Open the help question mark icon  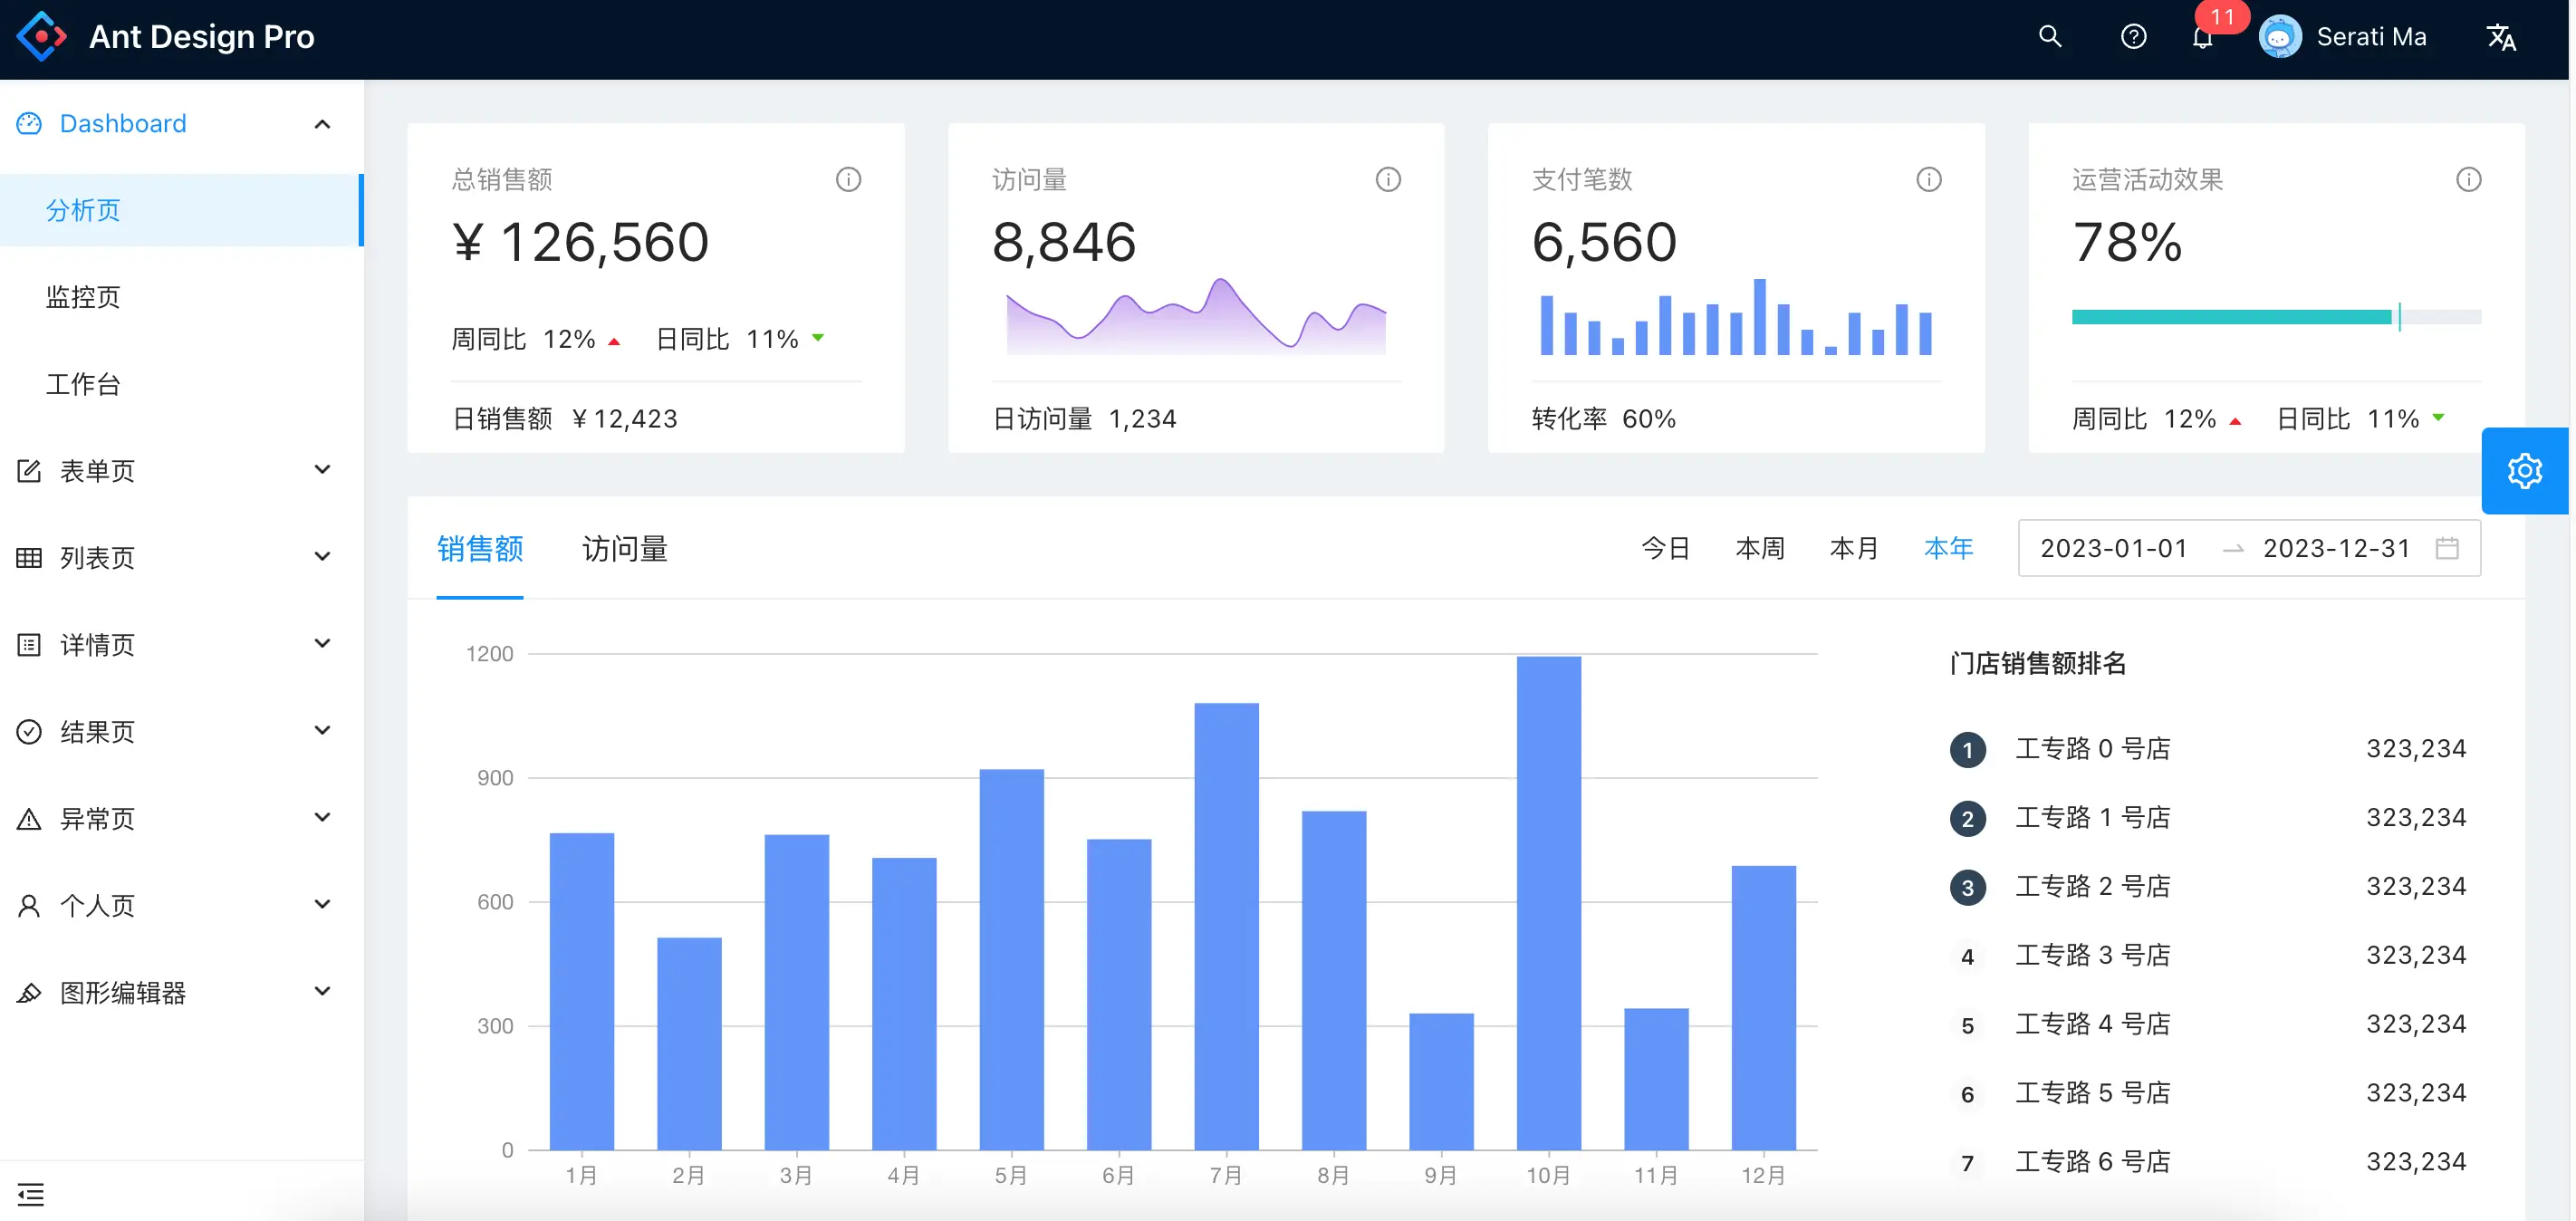(2132, 37)
